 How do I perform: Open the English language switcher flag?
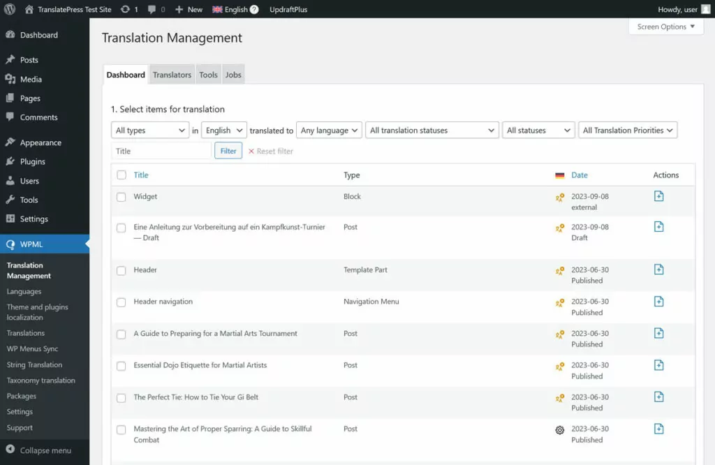tap(218, 9)
